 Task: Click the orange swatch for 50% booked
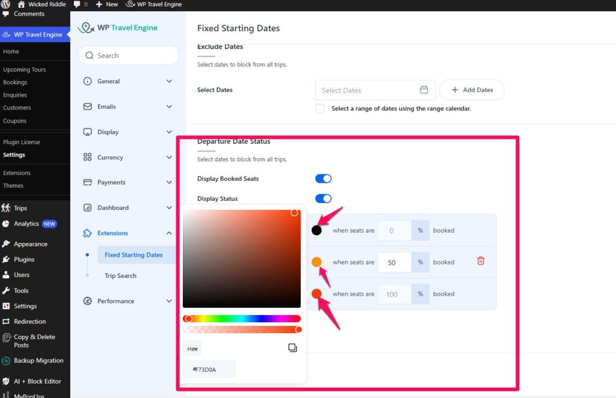pos(316,262)
